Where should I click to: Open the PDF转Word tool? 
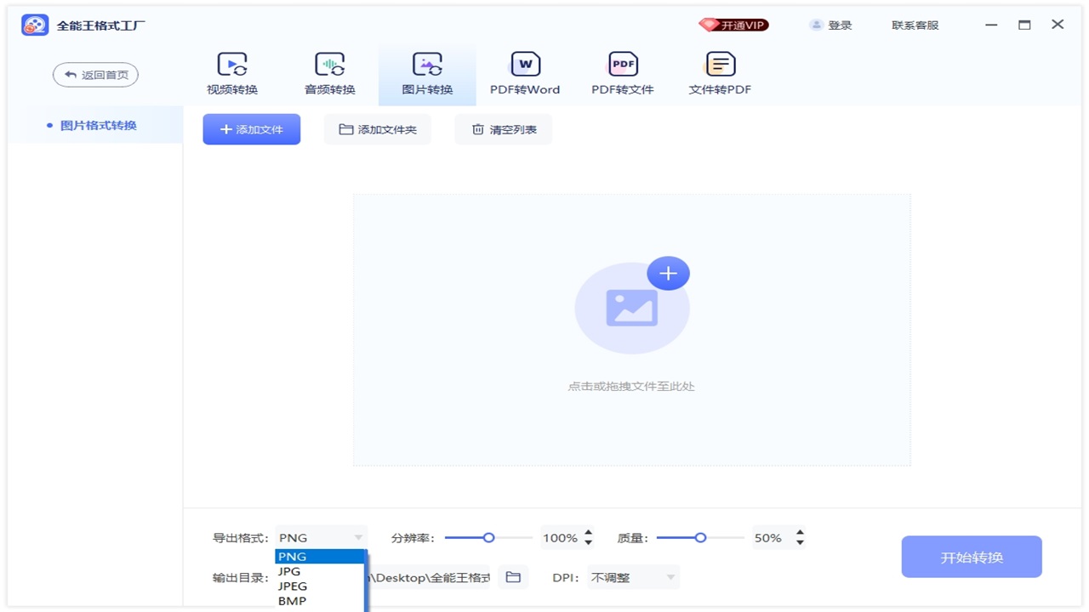point(525,72)
